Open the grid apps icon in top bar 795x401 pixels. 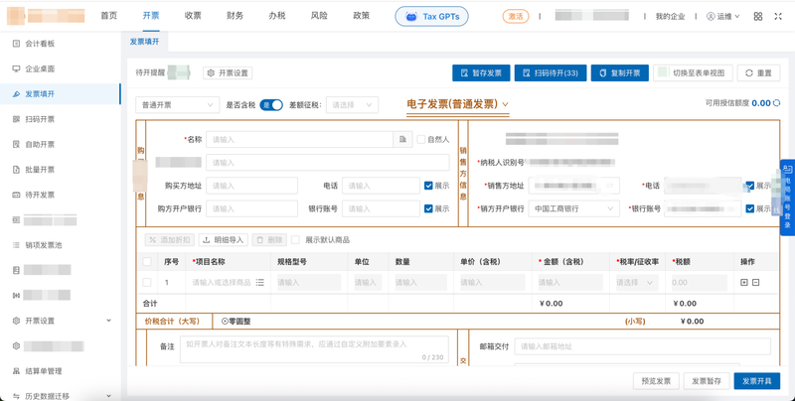coord(758,17)
